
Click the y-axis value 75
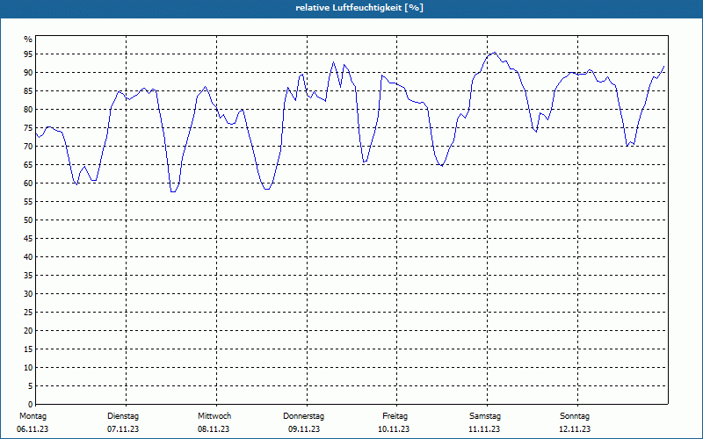28,128
